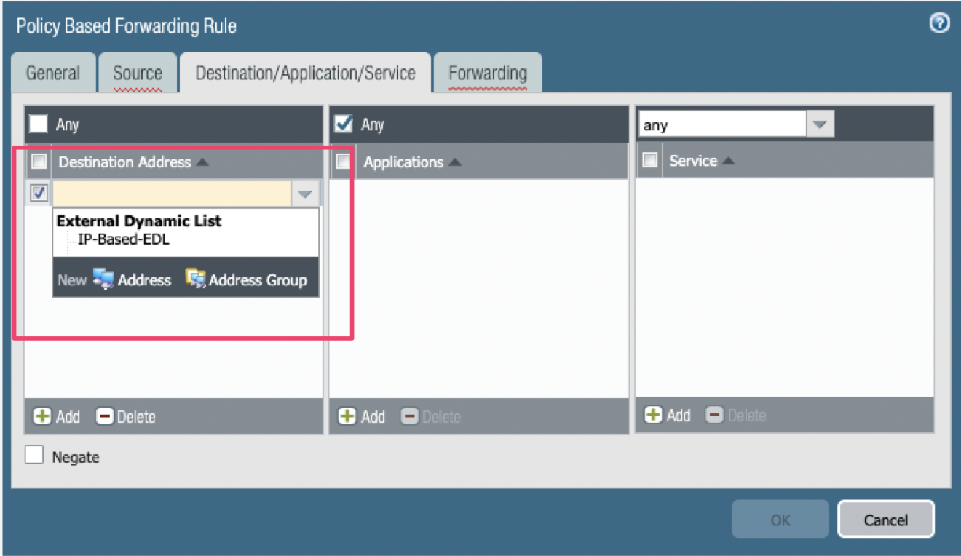Uncheck the Any checkbox above Applications
Viewport: 961px width, 556px height.
click(344, 124)
